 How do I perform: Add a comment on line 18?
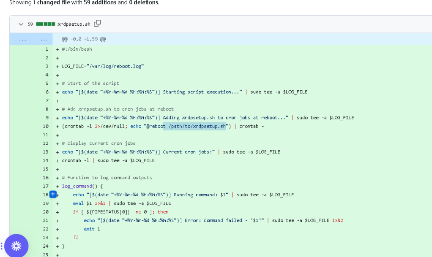[x=53, y=194]
